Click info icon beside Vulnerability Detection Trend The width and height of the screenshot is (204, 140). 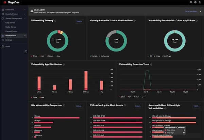(151, 64)
